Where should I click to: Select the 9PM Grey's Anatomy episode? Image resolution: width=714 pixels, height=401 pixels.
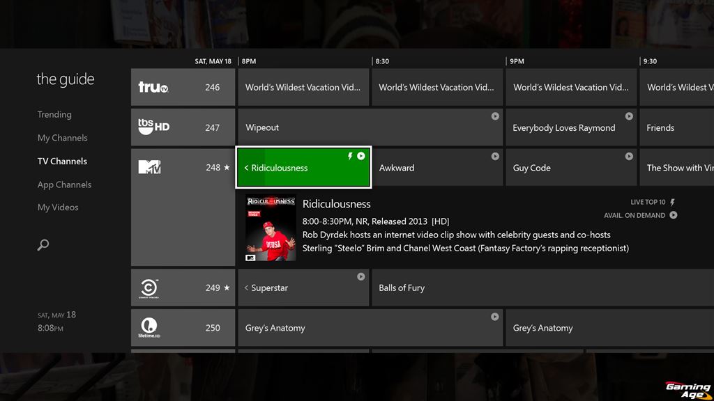tap(609, 327)
